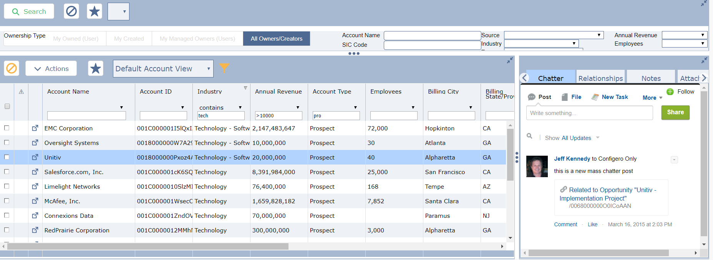Click the green Share button
This screenshot has height=260, width=713.
point(675,112)
